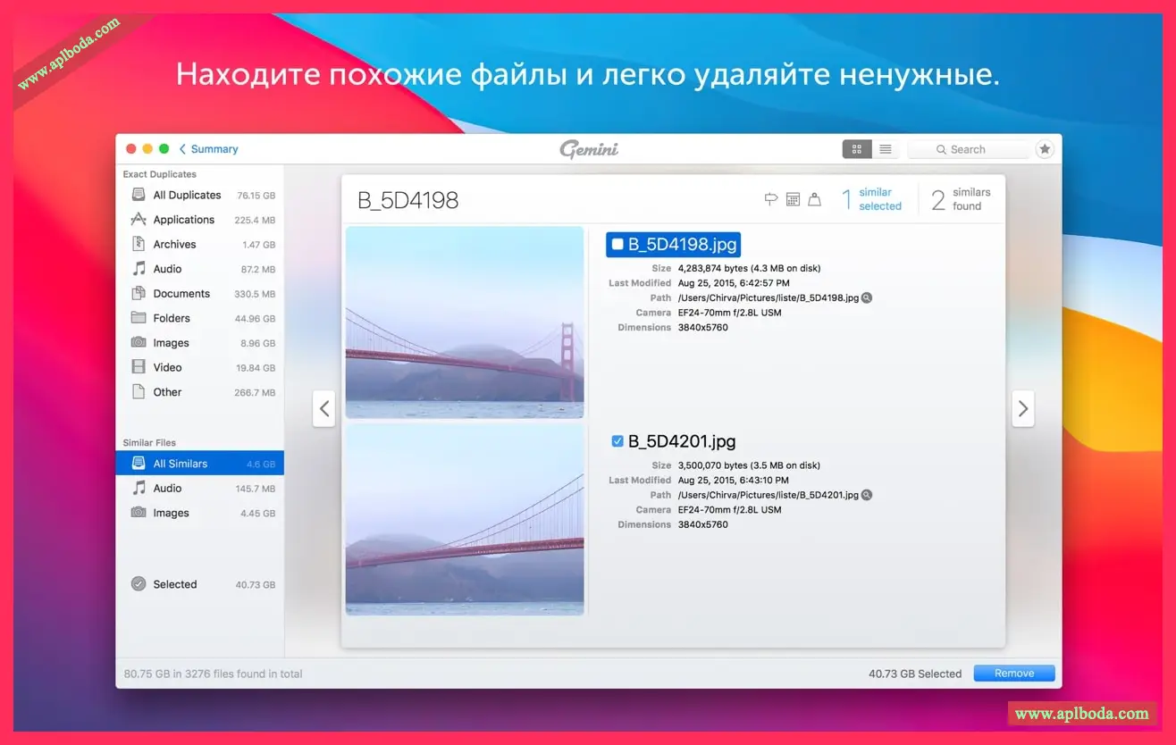
Task: Click the Archives sidebar icon
Action: tap(139, 244)
